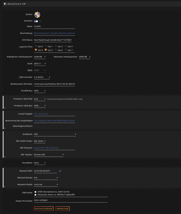Click the Netzwerk MAC address field
The image size is (181, 214).
click(45, 171)
